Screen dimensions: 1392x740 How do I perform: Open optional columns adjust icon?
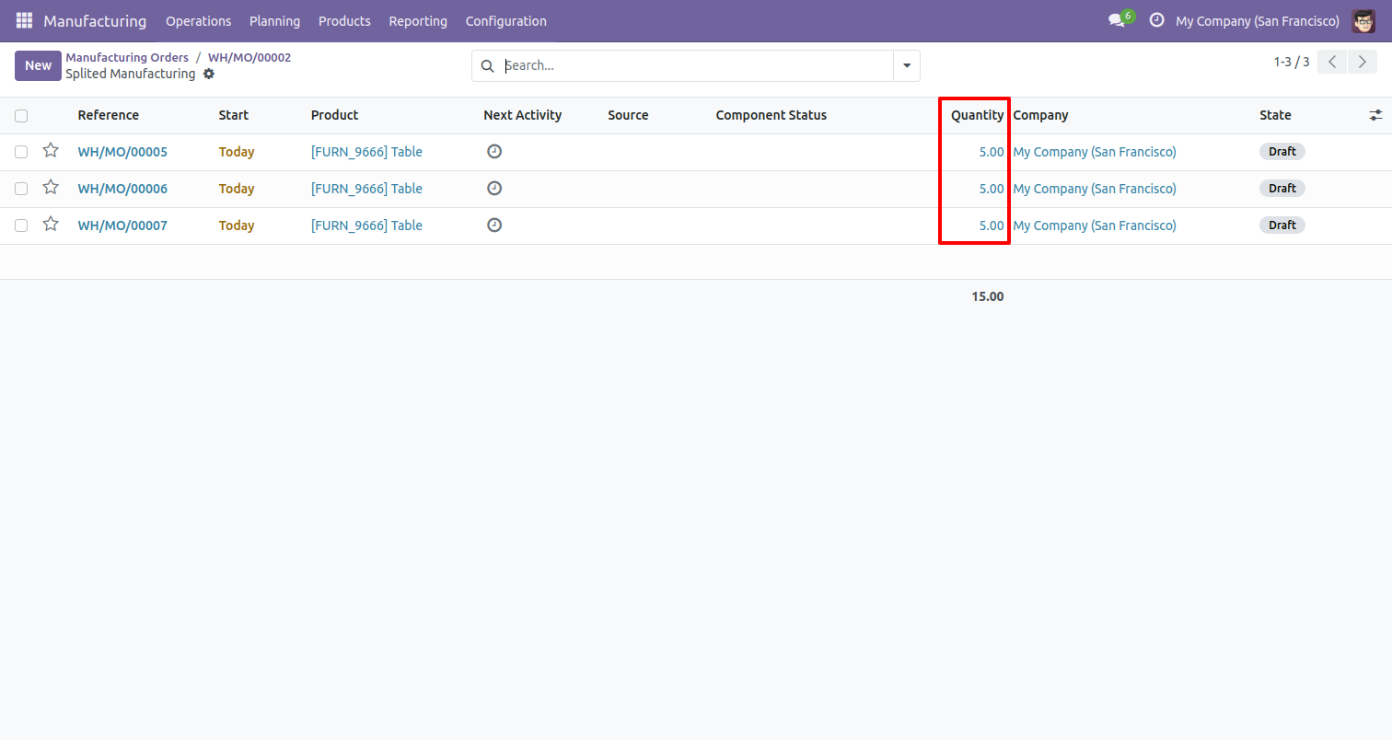point(1375,115)
